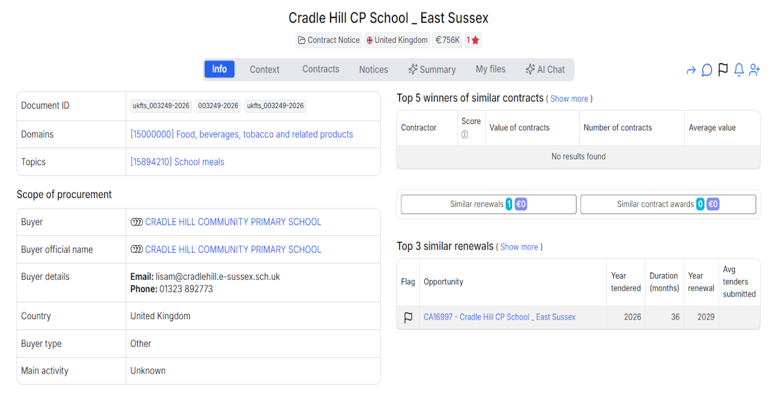Click the info icon under the Score column
The height and width of the screenshot is (404, 773).
click(465, 133)
